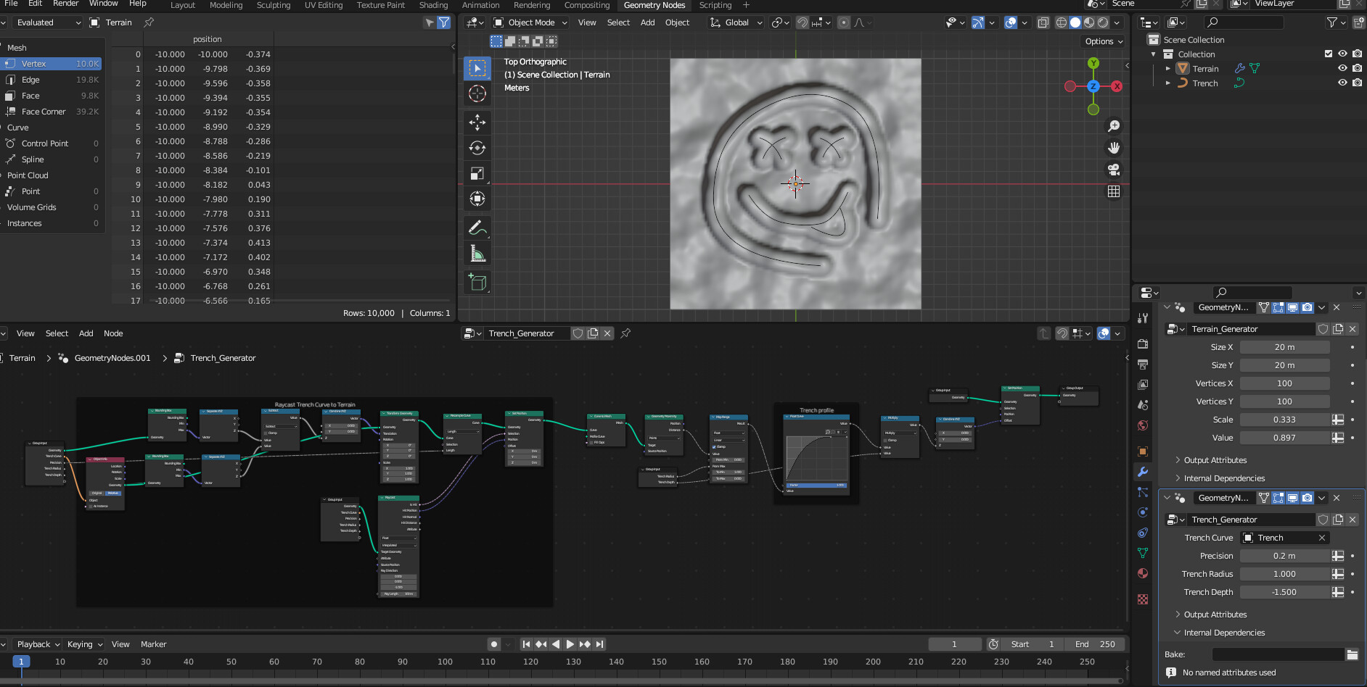Open the Material properties tab
The image size is (1367, 687).
coord(1143,573)
